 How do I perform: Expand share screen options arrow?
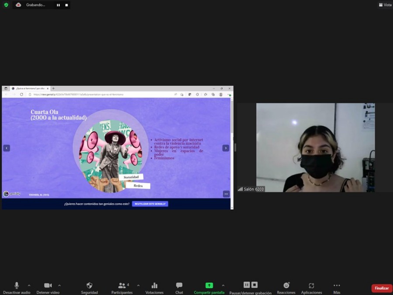point(223,285)
